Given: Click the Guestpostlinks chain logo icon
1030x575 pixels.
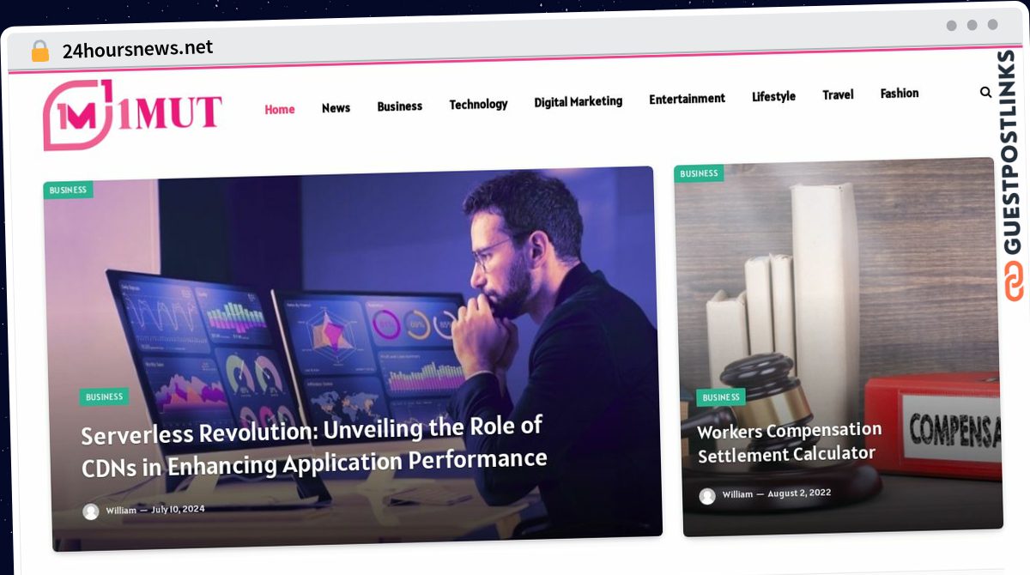Looking at the screenshot, I should click(1014, 281).
